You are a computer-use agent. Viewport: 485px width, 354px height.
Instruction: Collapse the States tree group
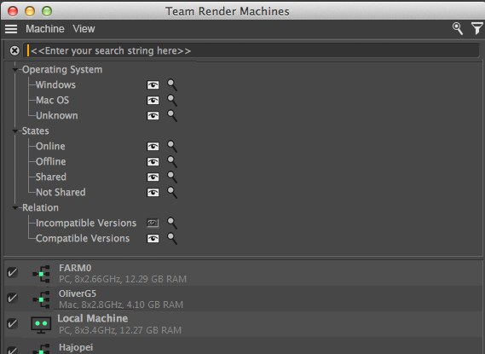(x=15, y=131)
